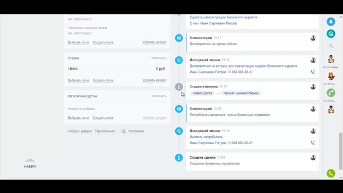343x193 pixels.
Task: Click the 'Потребность выявлена' comment text
Action: tap(230, 115)
